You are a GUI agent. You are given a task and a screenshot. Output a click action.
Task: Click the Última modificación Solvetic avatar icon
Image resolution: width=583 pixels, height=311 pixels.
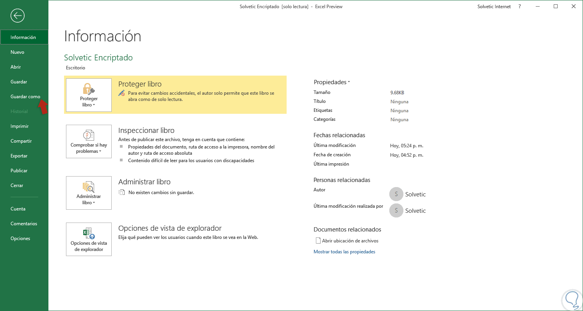pyautogui.click(x=396, y=210)
